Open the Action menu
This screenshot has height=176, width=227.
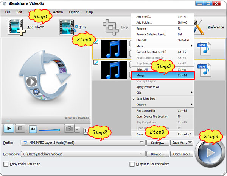[58, 12]
